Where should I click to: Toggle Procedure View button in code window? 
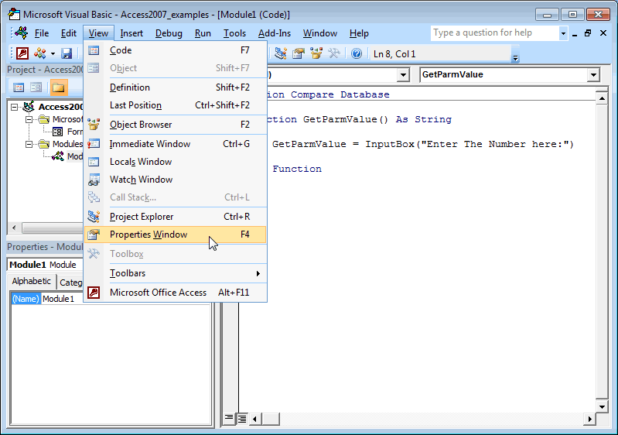tap(229, 419)
